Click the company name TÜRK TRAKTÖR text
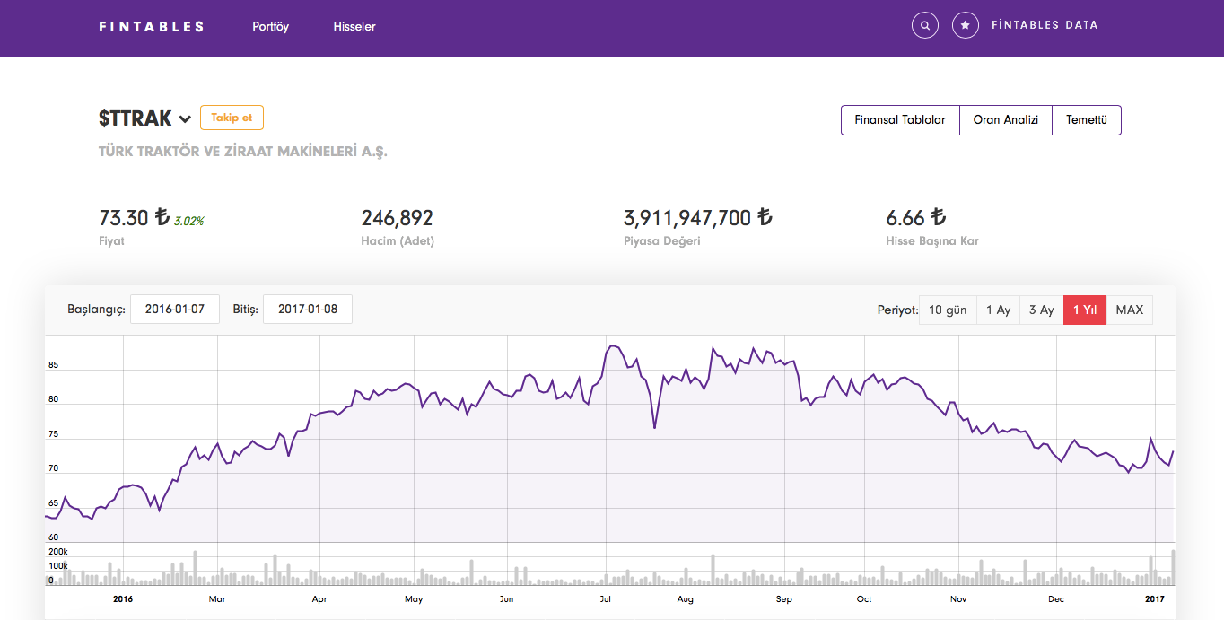1224x620 pixels. click(x=242, y=151)
